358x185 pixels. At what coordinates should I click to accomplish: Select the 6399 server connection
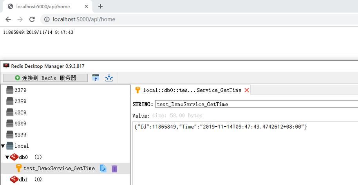click(20, 135)
